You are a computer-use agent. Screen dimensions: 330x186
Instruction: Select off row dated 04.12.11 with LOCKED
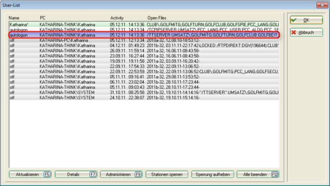144,45
